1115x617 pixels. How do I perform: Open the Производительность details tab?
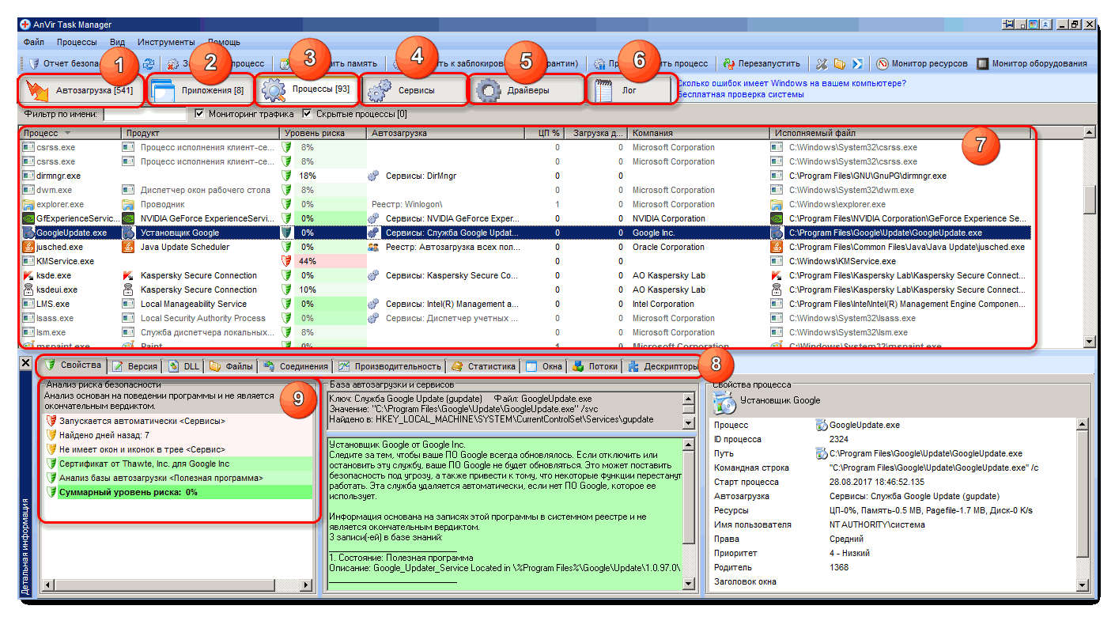391,366
